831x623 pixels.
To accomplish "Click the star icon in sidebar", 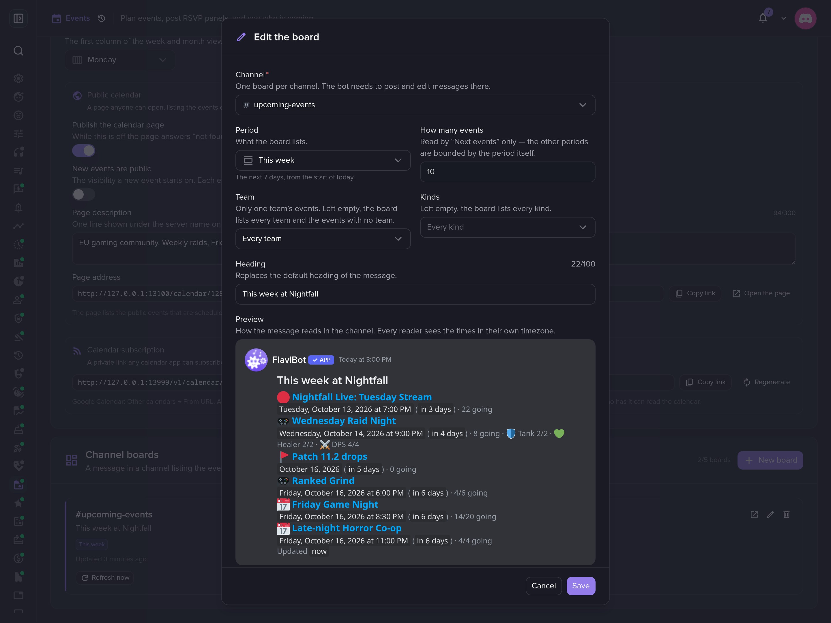I will tap(18, 503).
